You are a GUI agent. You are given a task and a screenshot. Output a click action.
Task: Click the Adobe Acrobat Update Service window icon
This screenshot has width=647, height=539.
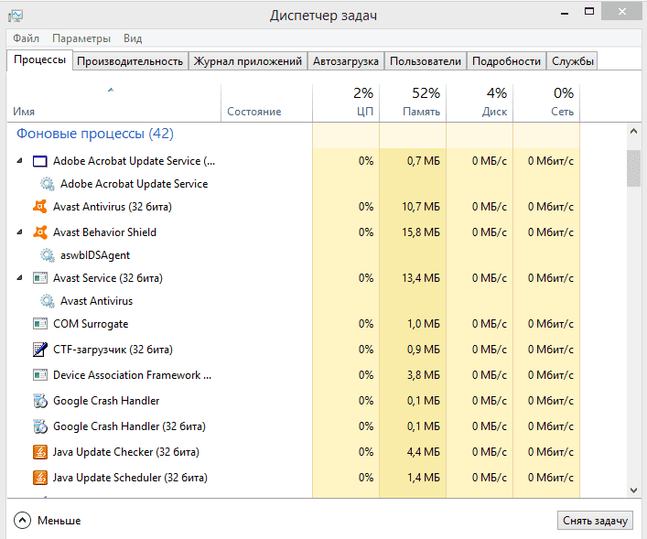39,161
